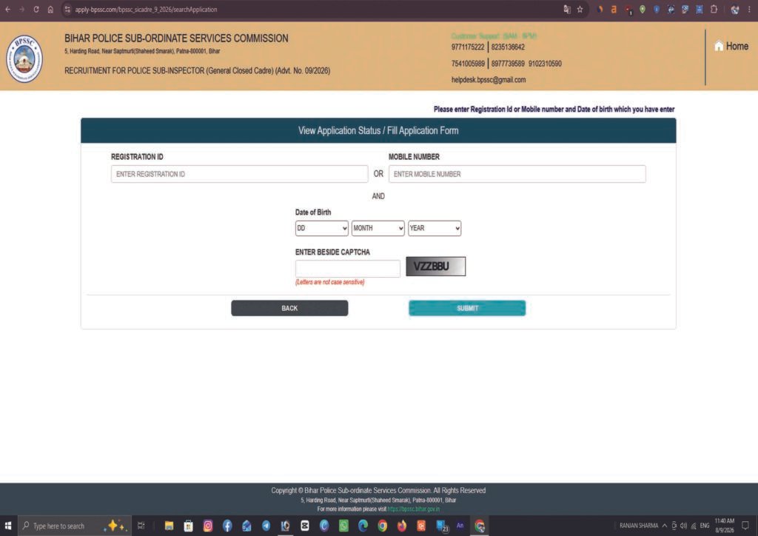Open the green map pin extension
The height and width of the screenshot is (536, 758).
point(642,9)
